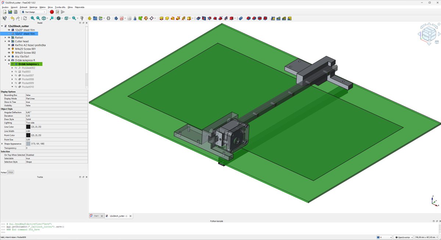The width and height of the screenshot is (441, 240).
Task: Hide the M4x25-Screw 001 part
Action: [9, 49]
